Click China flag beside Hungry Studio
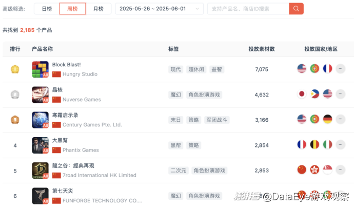 coord(56,74)
